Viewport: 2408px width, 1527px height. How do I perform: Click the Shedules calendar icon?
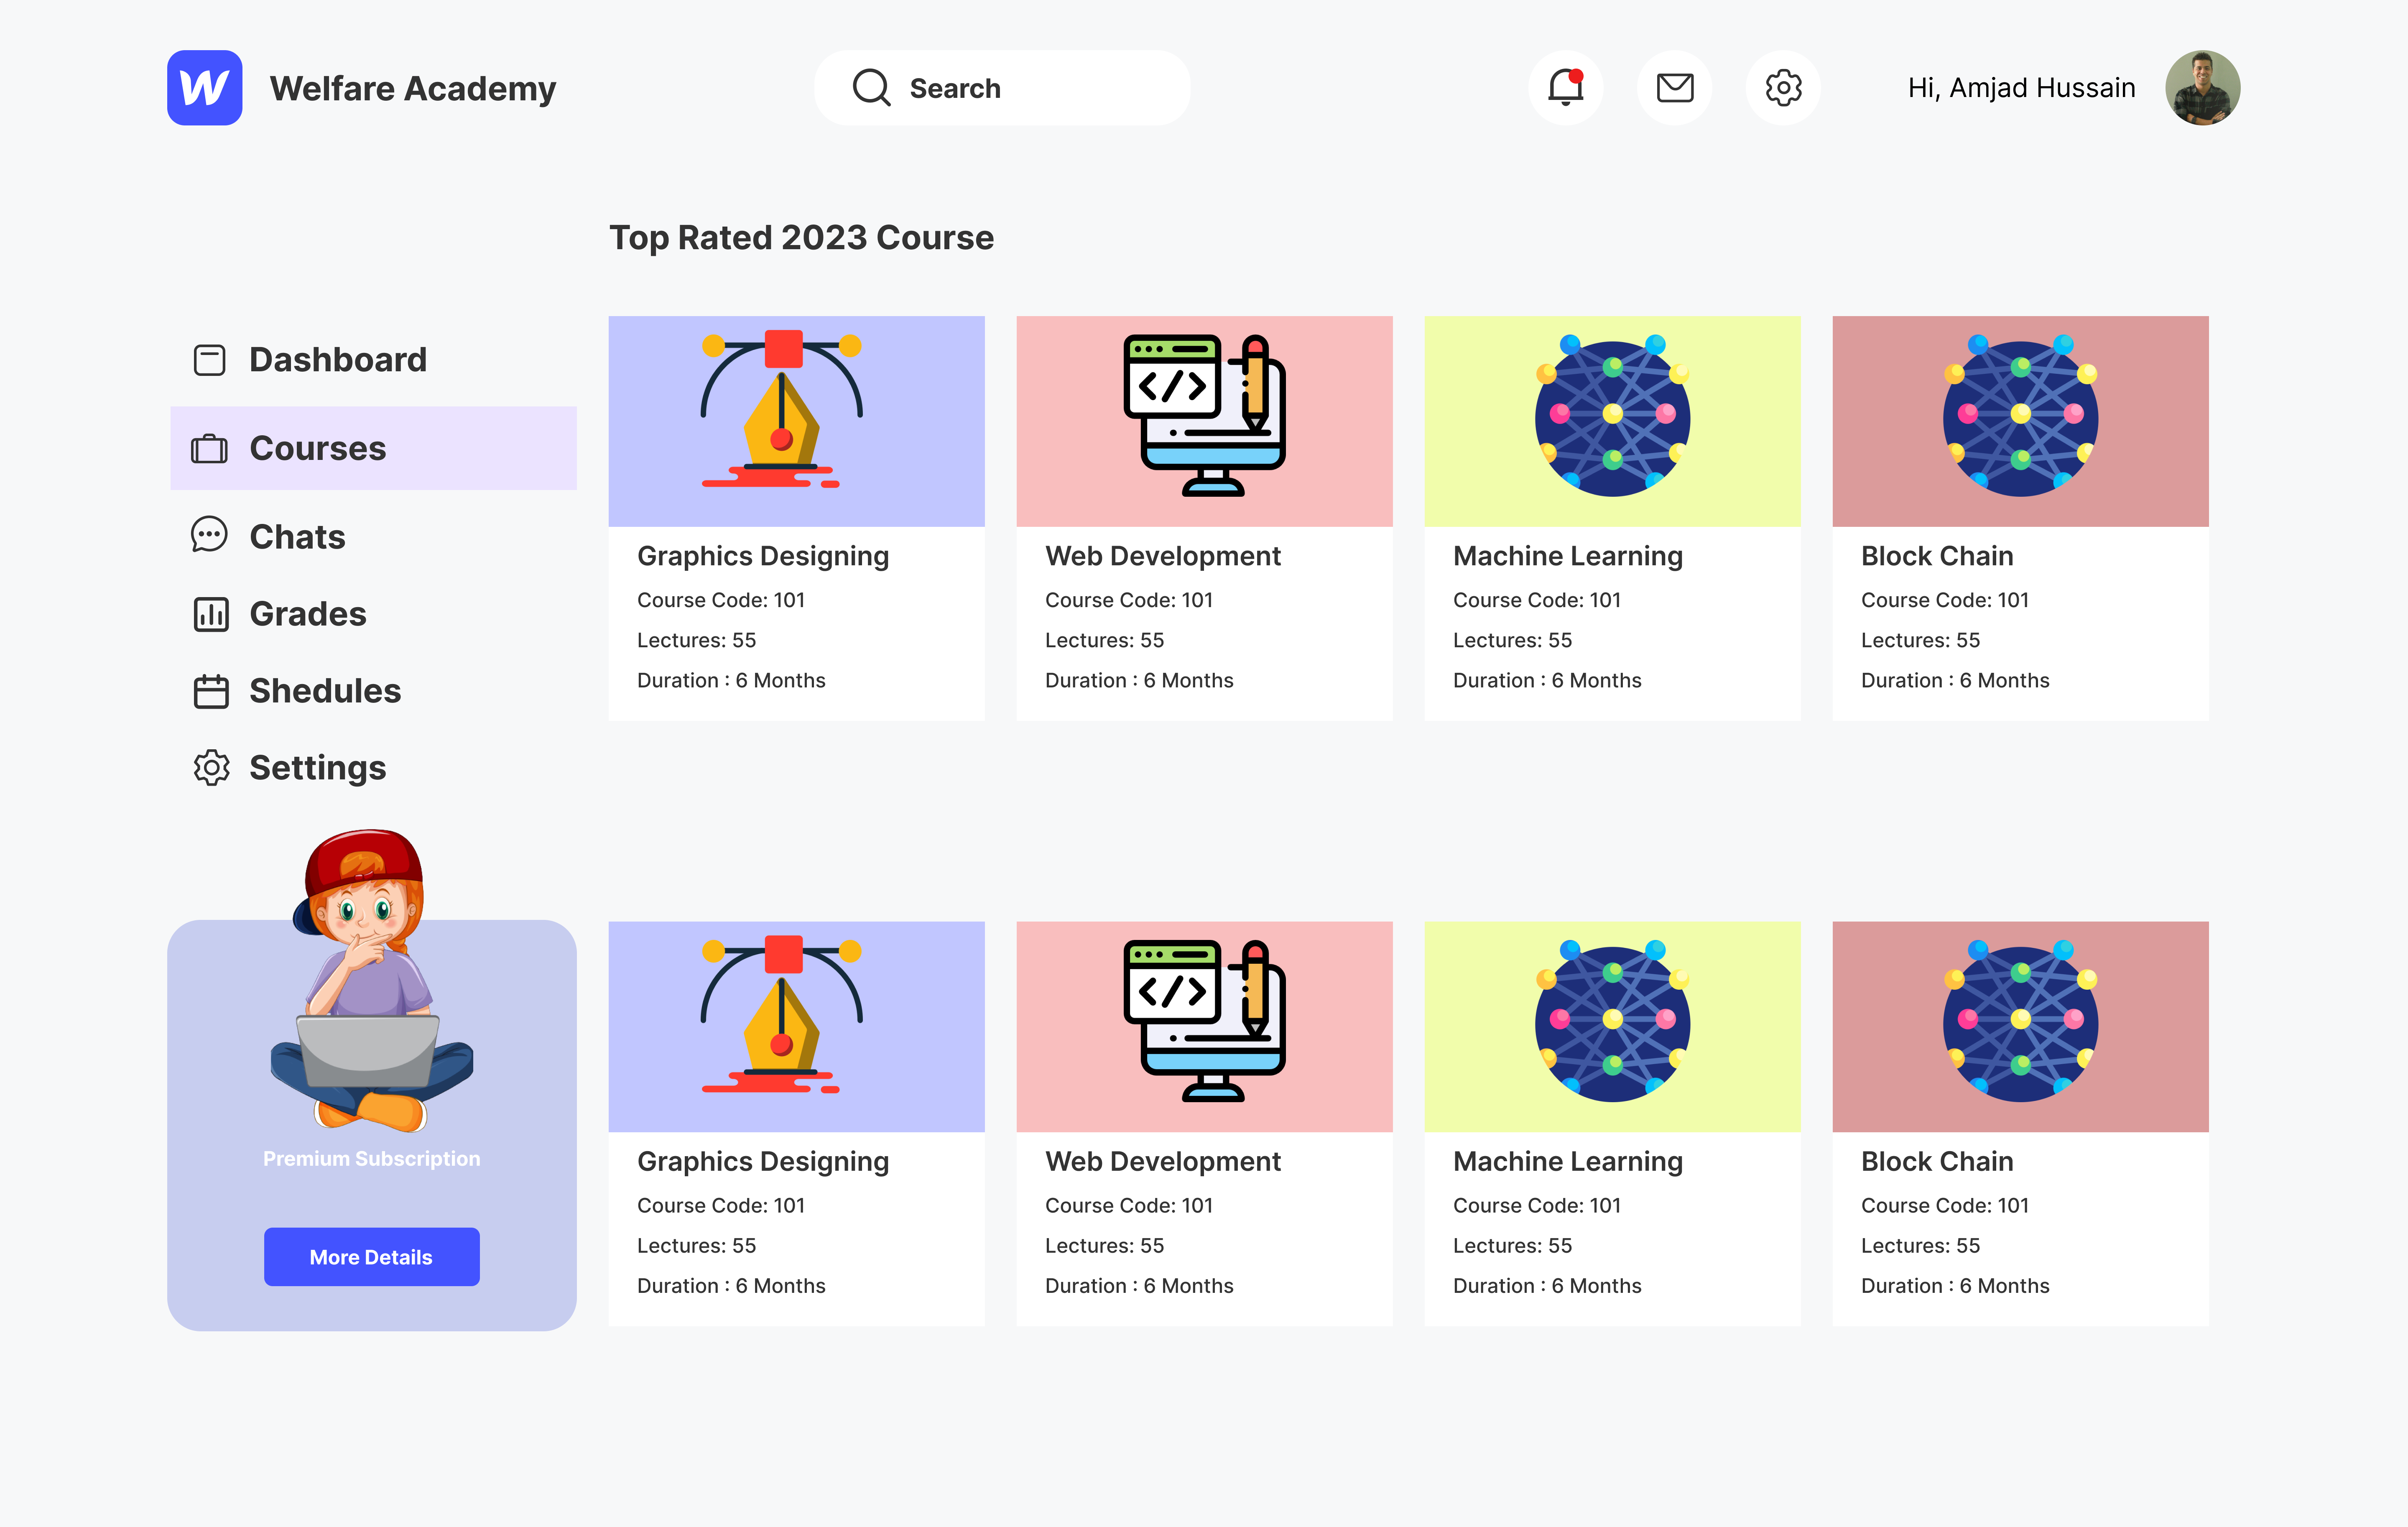click(x=211, y=691)
